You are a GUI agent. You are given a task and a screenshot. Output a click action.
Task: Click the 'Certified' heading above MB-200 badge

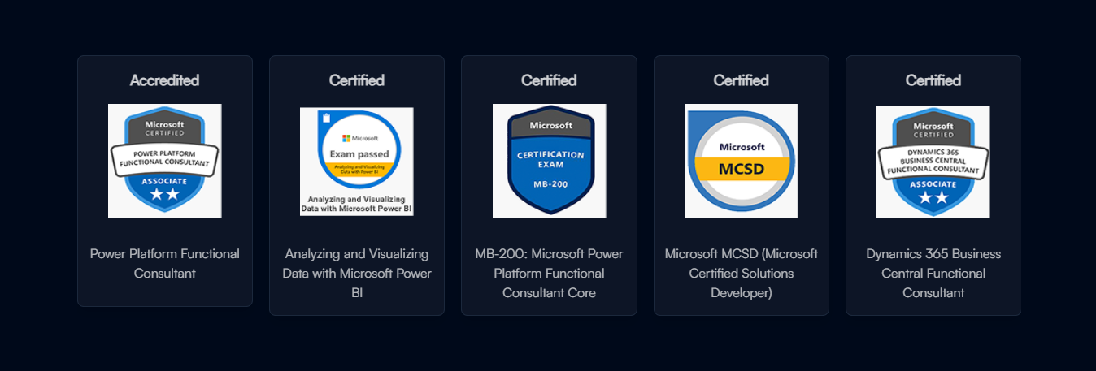point(549,80)
